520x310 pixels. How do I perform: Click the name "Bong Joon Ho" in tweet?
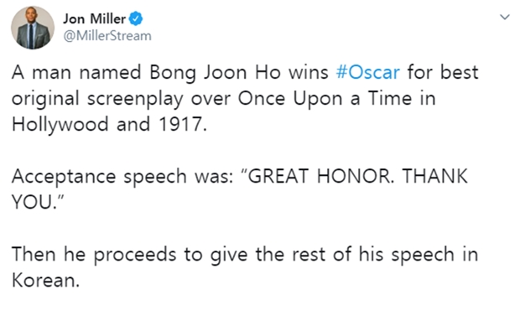(215, 73)
